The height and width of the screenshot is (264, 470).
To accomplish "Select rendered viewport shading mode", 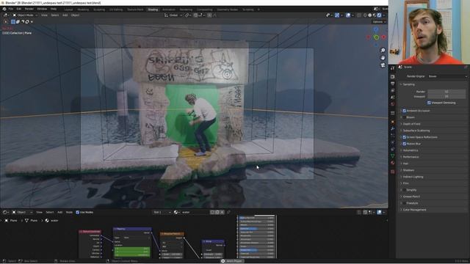I will tap(379, 15).
